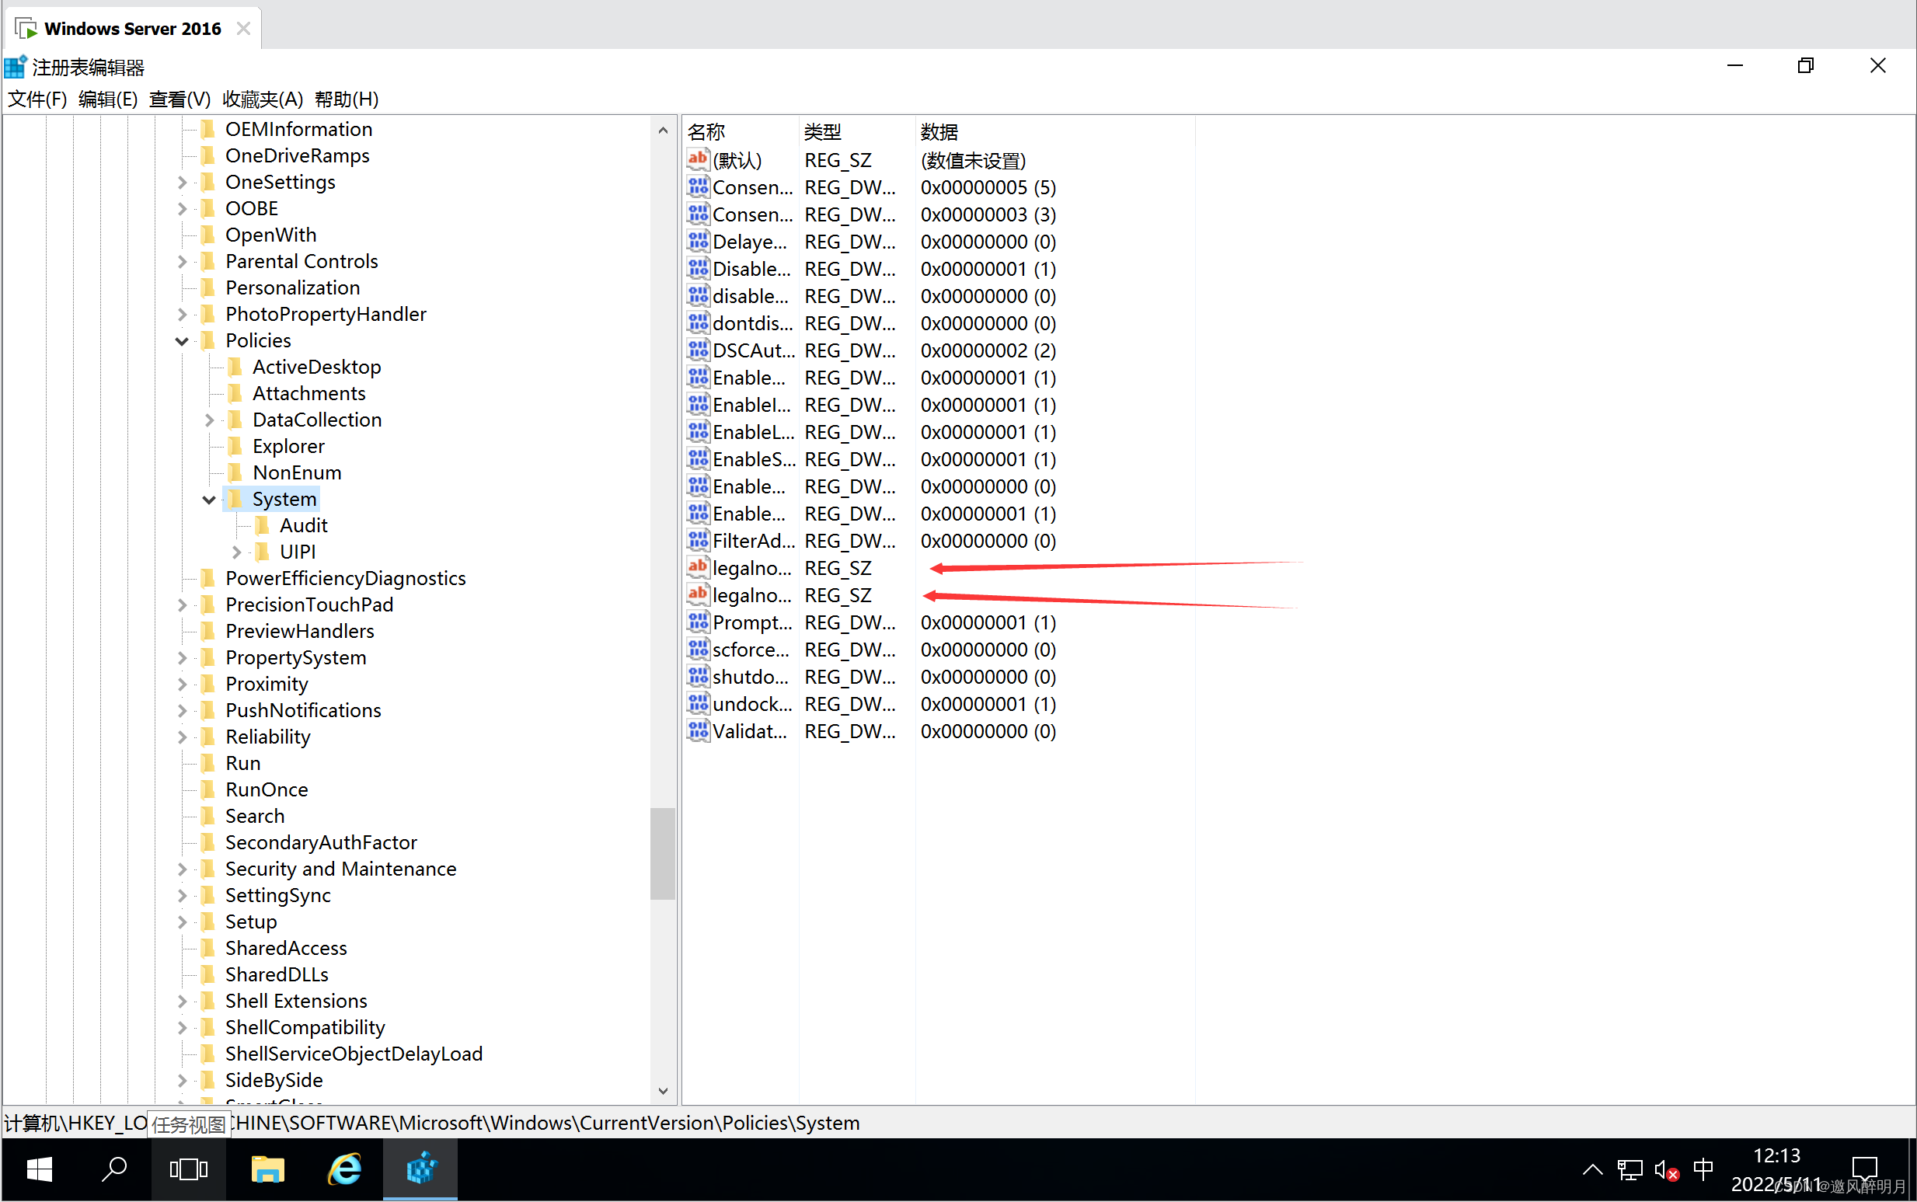Screen dimensions: 1917x1202
Task: Select the (默认) string value icon
Action: point(697,159)
